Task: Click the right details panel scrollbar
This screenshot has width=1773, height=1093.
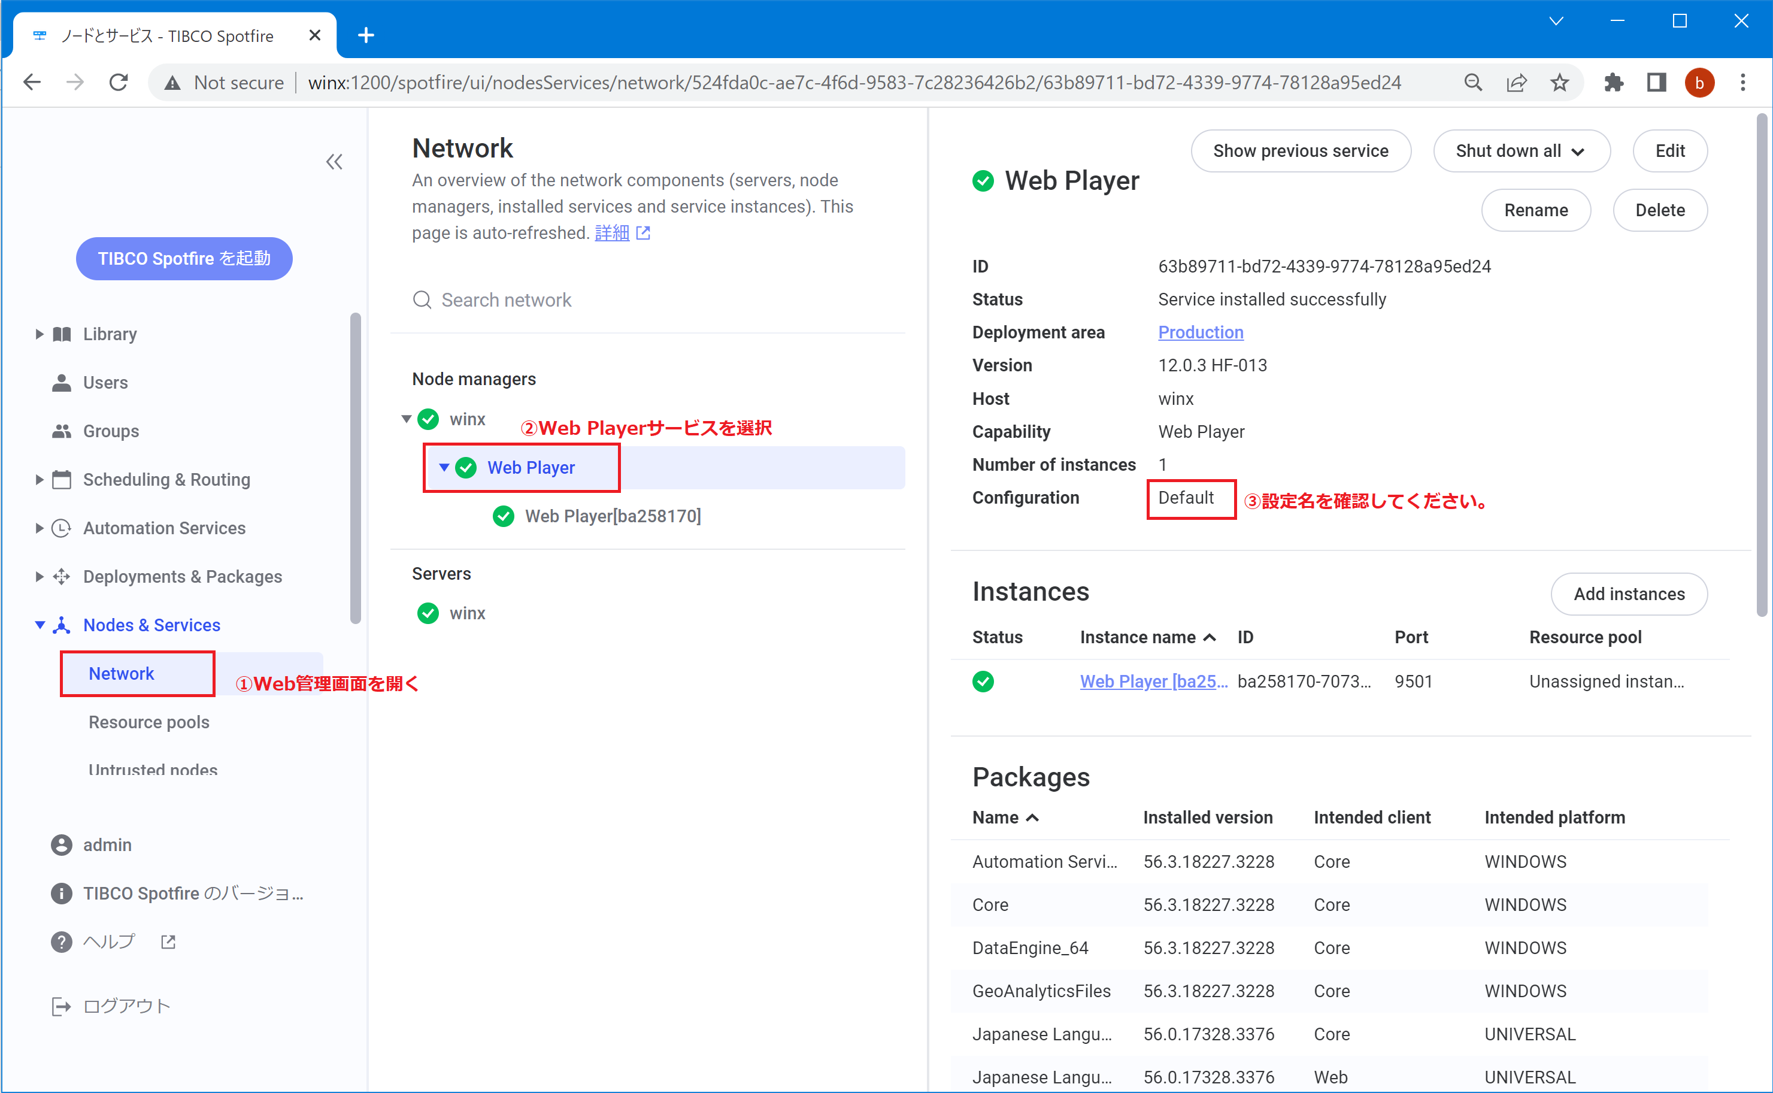Action: coord(1763,365)
